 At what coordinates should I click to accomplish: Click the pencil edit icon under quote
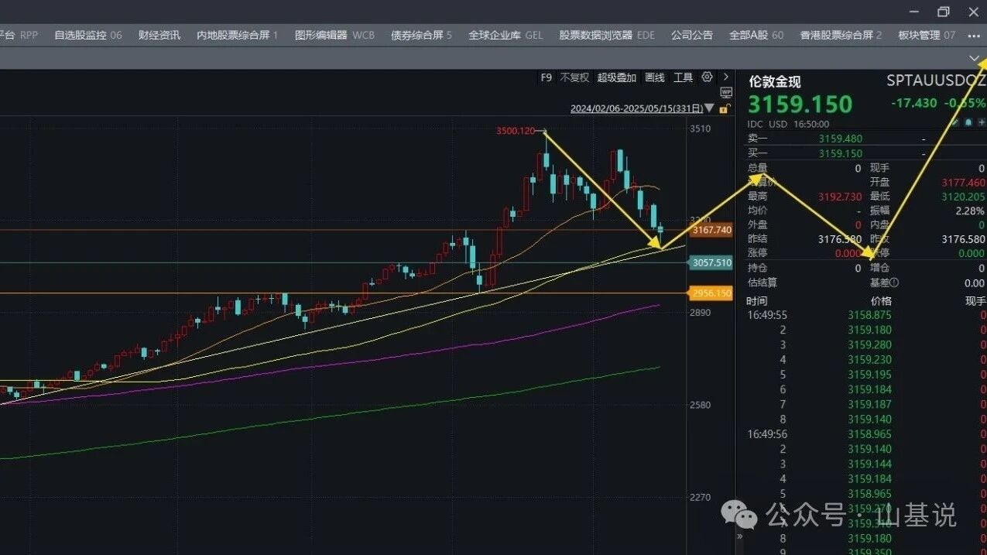click(x=954, y=122)
